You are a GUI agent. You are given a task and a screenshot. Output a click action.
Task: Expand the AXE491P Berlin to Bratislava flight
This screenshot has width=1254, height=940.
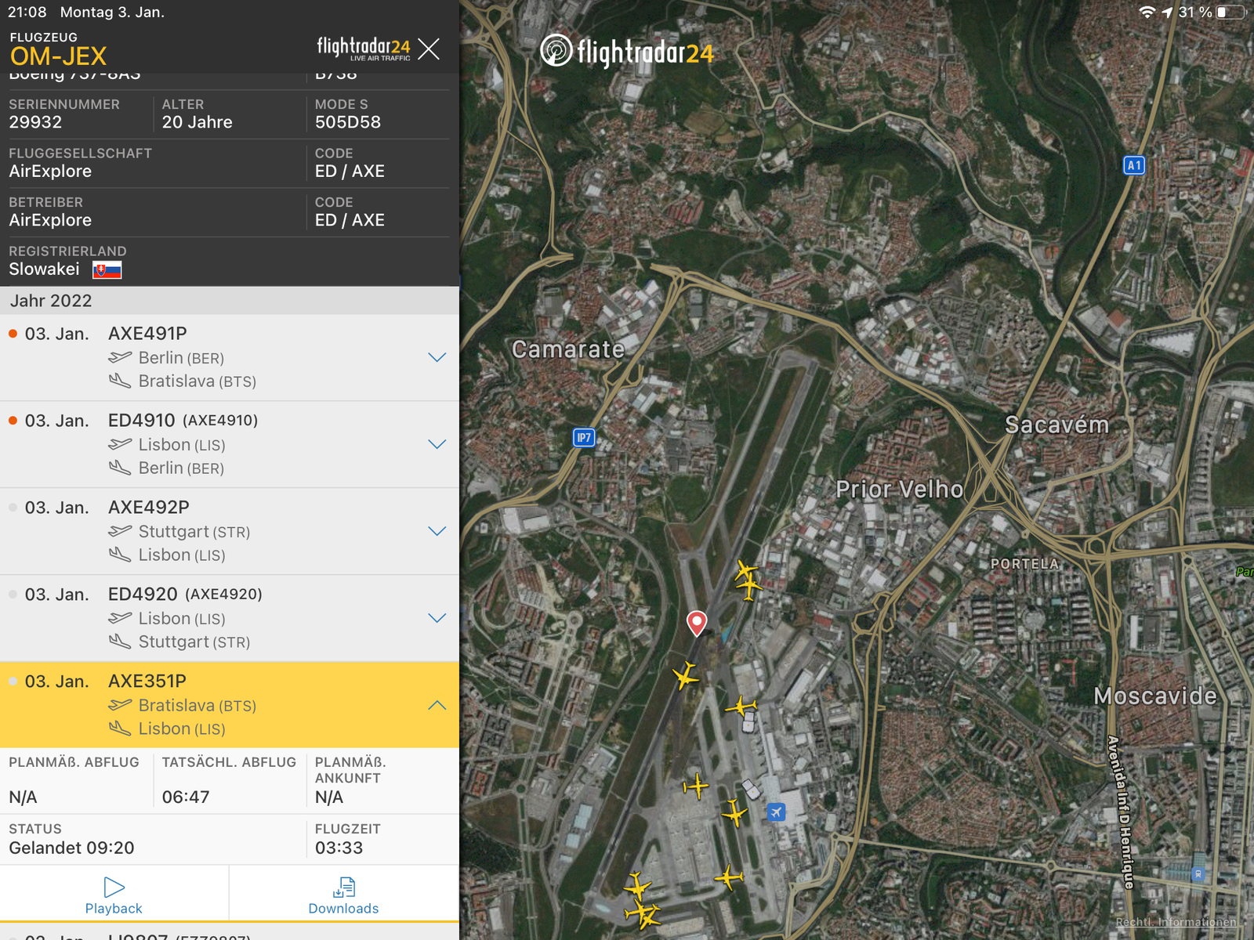437,357
